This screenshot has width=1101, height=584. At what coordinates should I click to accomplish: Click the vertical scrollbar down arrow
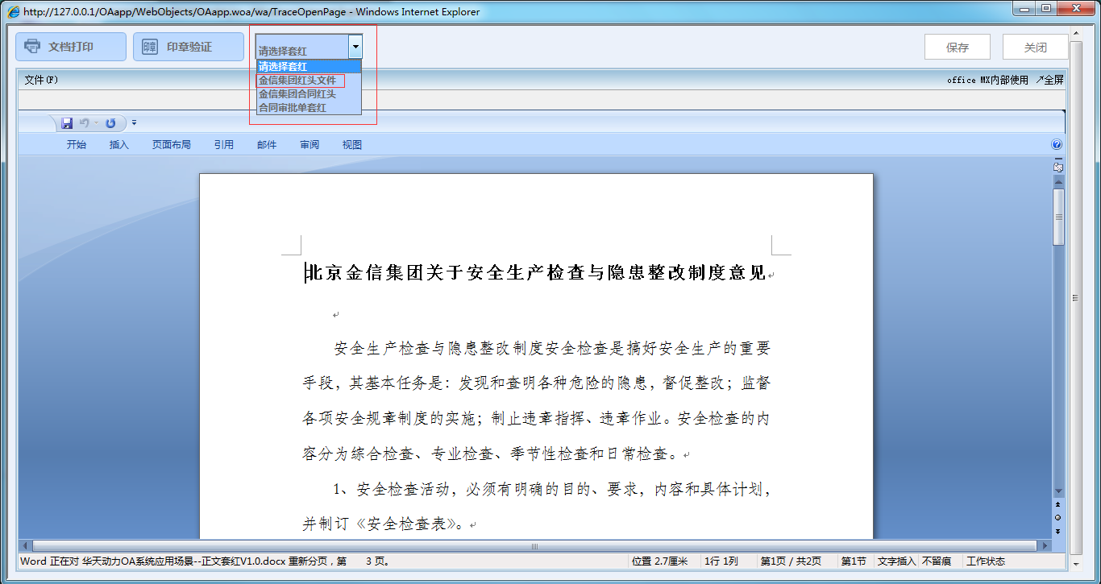click(1058, 490)
